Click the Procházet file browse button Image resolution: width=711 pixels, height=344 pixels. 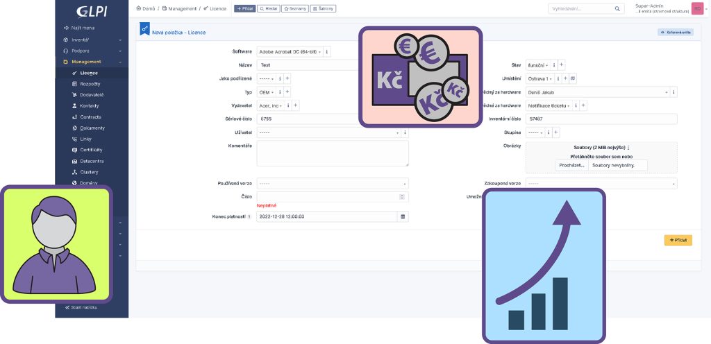571,165
